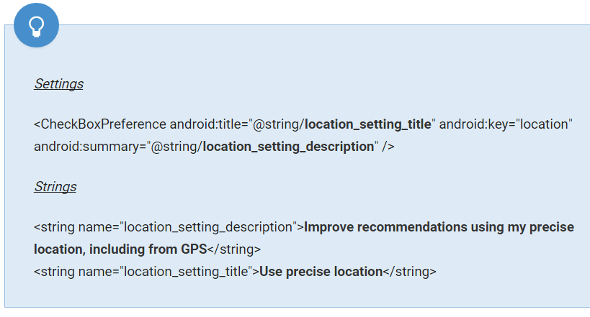Viewport: 590px width, 317px height.
Task: Click the android:summary attribute text
Action: 88,147
